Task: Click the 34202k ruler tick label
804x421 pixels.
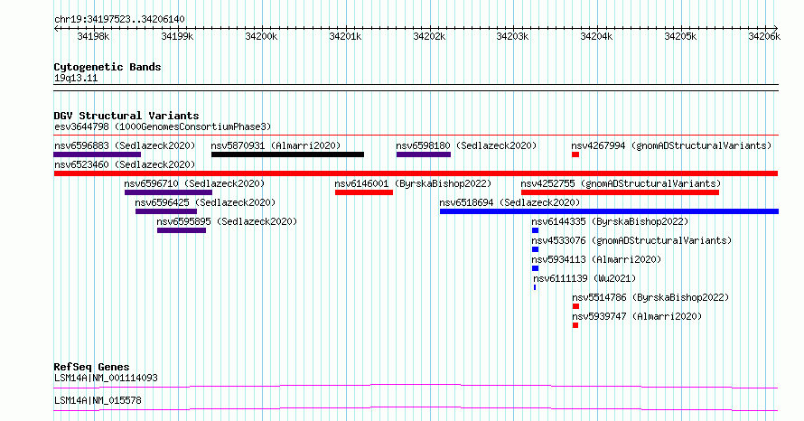Action: pos(429,36)
